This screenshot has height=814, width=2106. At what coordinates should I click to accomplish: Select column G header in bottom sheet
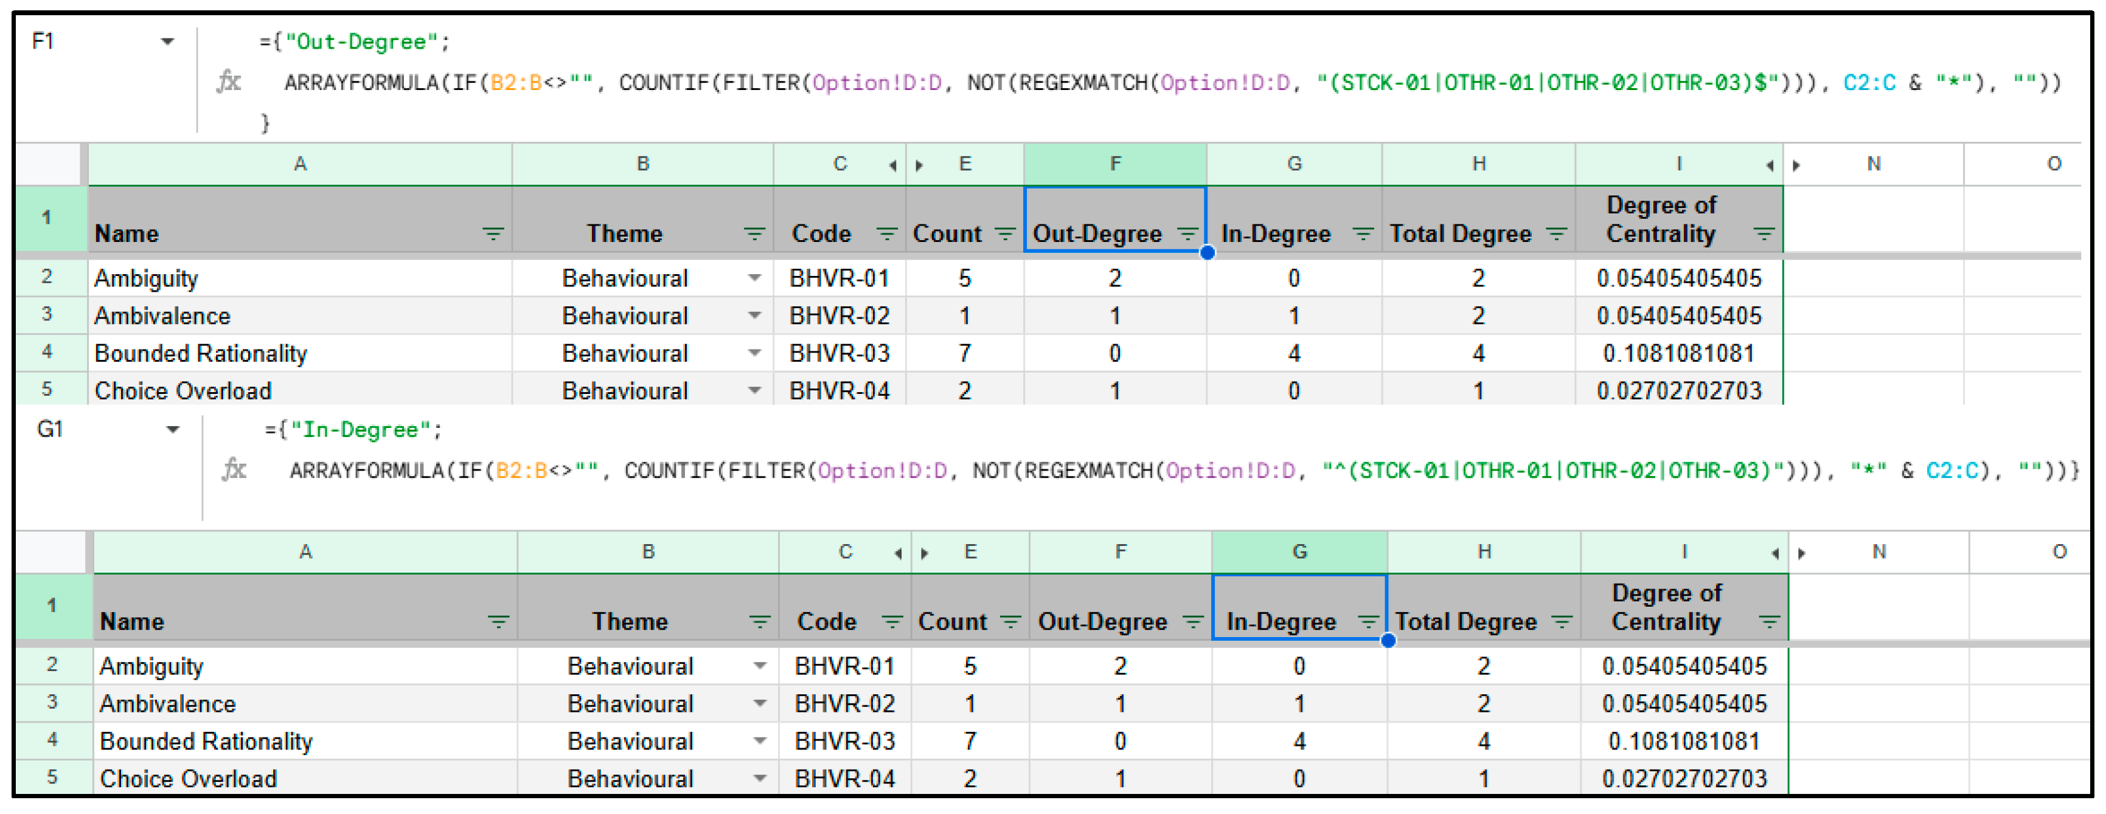click(x=1299, y=553)
